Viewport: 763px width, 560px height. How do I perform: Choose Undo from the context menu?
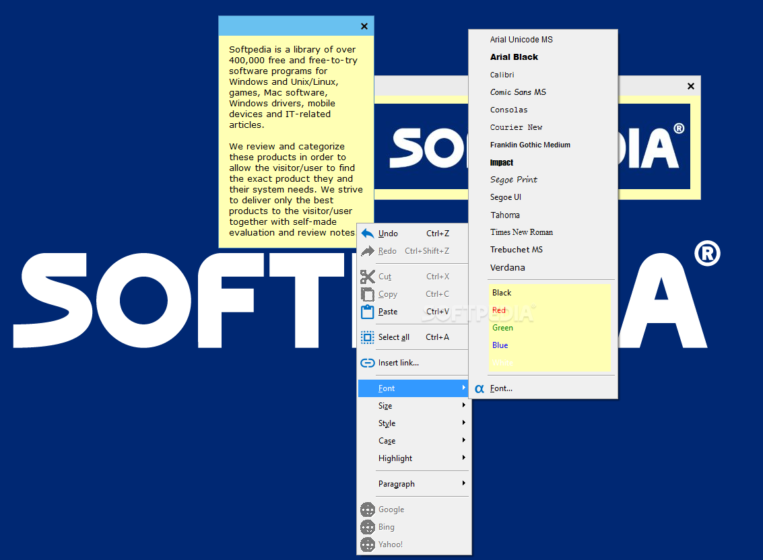pyautogui.click(x=413, y=234)
